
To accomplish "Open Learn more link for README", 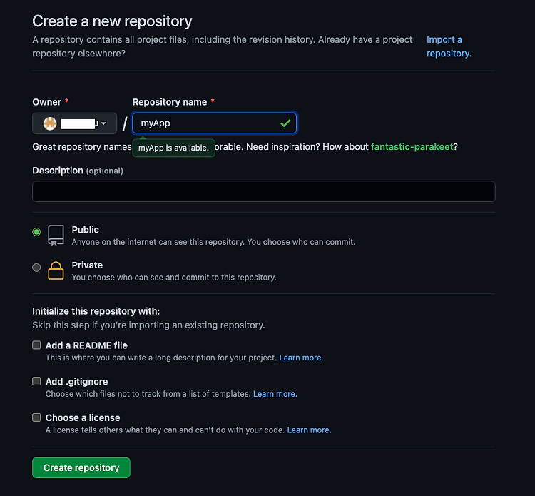I will click(301, 358).
